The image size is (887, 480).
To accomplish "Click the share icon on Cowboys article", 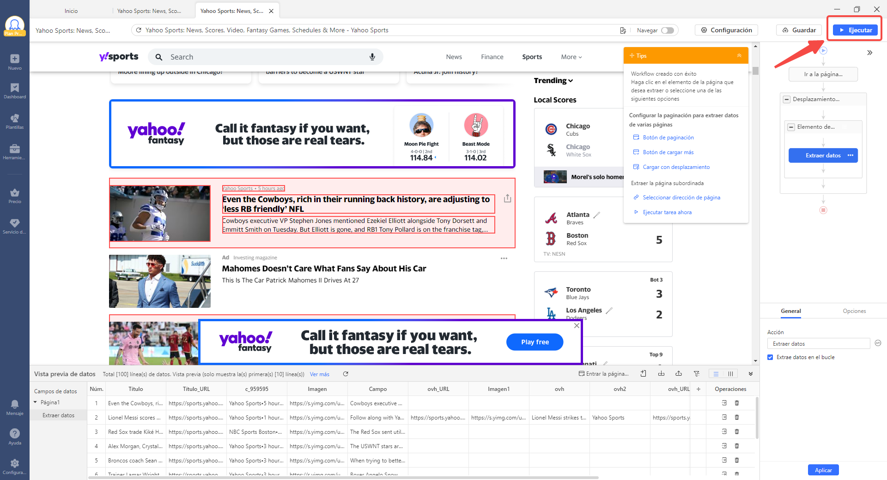I will point(507,198).
